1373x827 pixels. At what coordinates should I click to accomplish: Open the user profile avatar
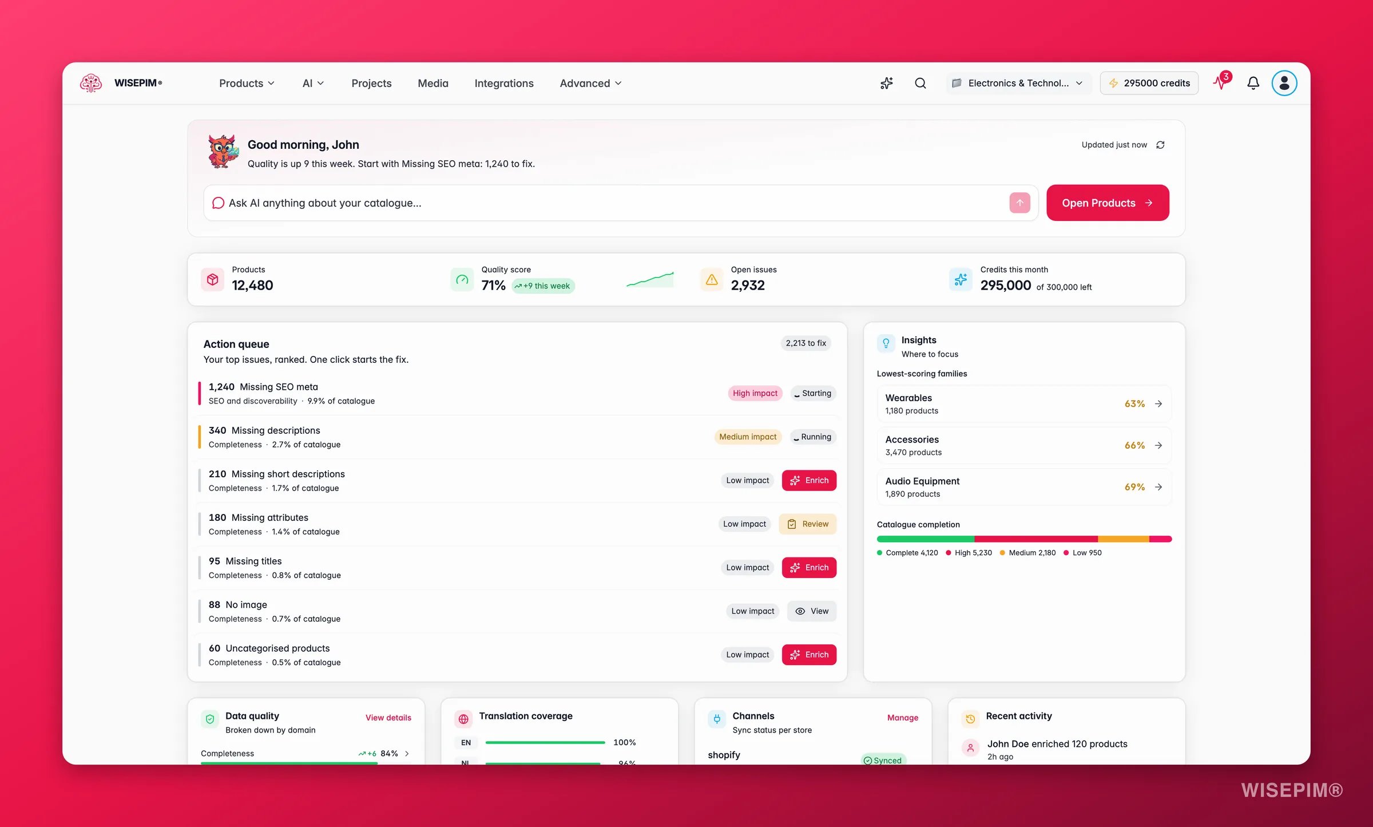[1284, 83]
